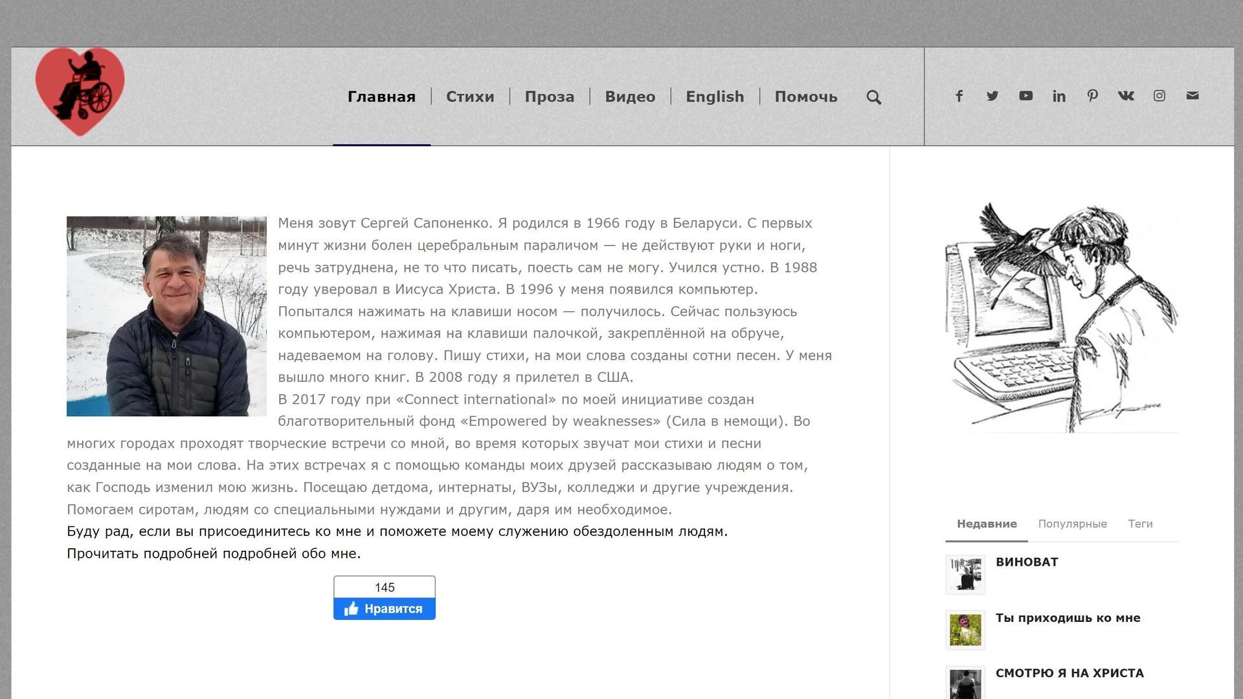The image size is (1243, 699).
Task: Open the Ты приходишь ко мне post
Action: (1068, 617)
